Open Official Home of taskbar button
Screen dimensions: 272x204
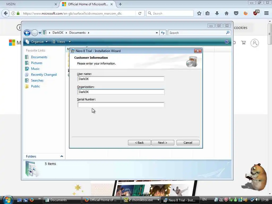click(x=101, y=200)
